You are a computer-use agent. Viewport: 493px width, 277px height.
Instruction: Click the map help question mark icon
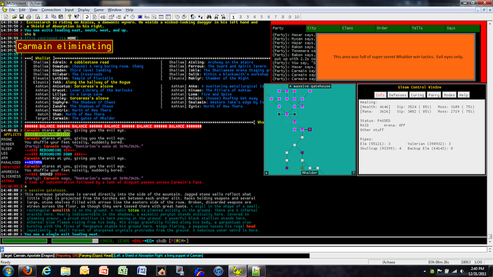[353, 173]
